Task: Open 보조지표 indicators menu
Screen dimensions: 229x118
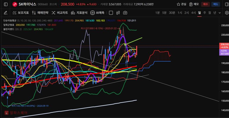Action: tap(21, 13)
